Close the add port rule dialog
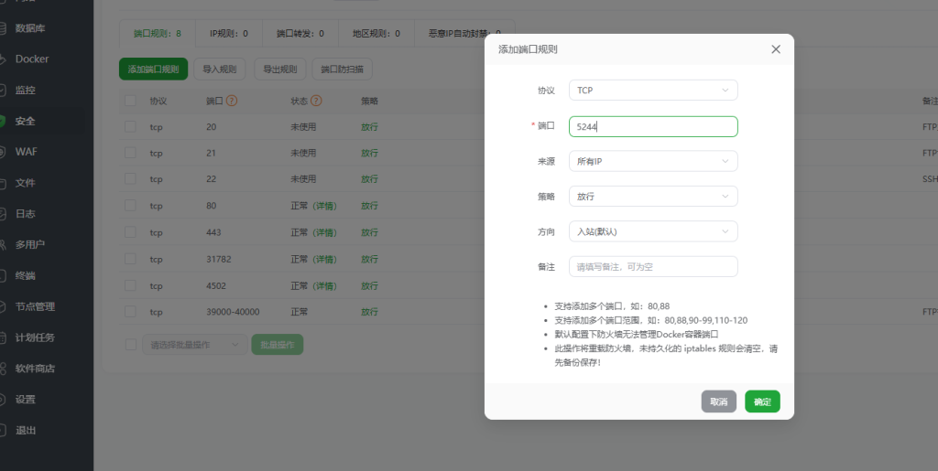Screen dimensions: 938x471 (x=776, y=49)
